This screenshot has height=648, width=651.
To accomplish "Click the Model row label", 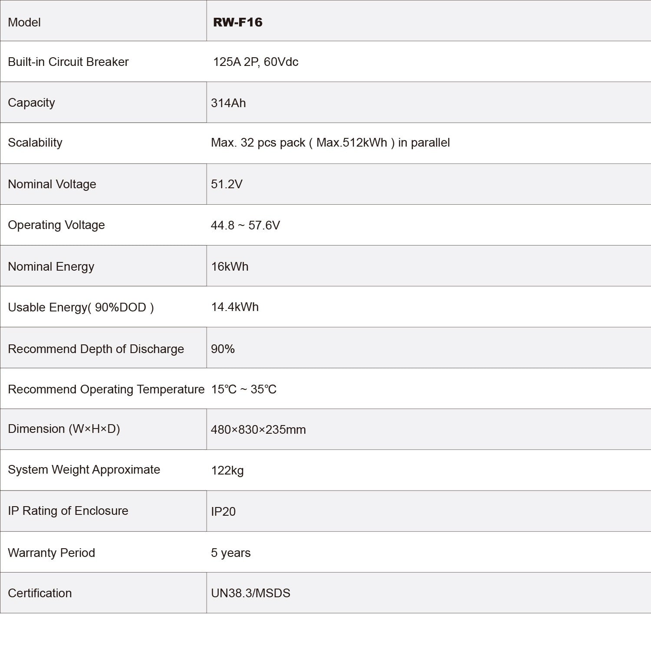I will pos(24,22).
